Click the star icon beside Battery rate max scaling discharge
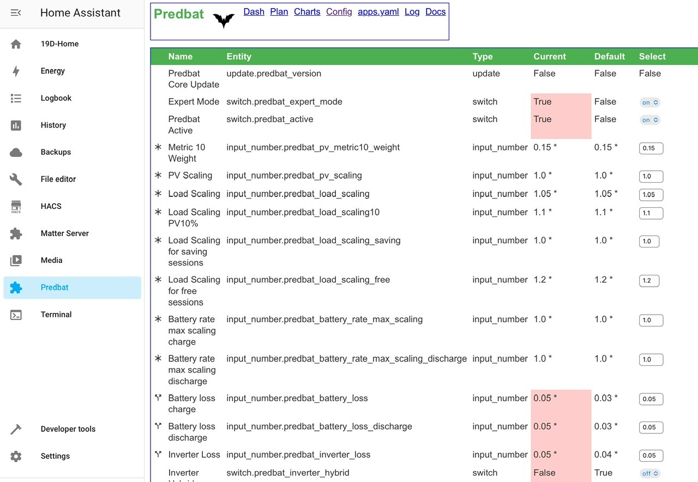 [x=158, y=359]
